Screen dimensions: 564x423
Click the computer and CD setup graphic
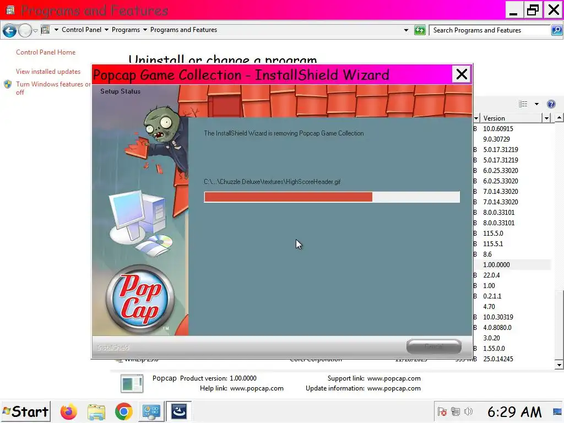(142, 223)
